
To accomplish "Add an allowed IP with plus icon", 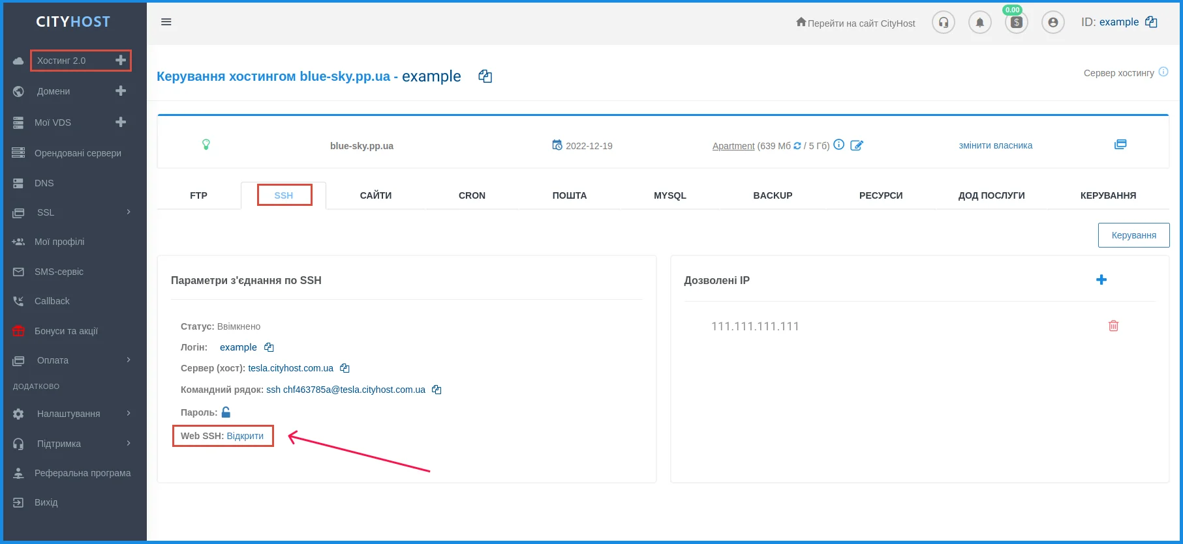I will (1101, 279).
